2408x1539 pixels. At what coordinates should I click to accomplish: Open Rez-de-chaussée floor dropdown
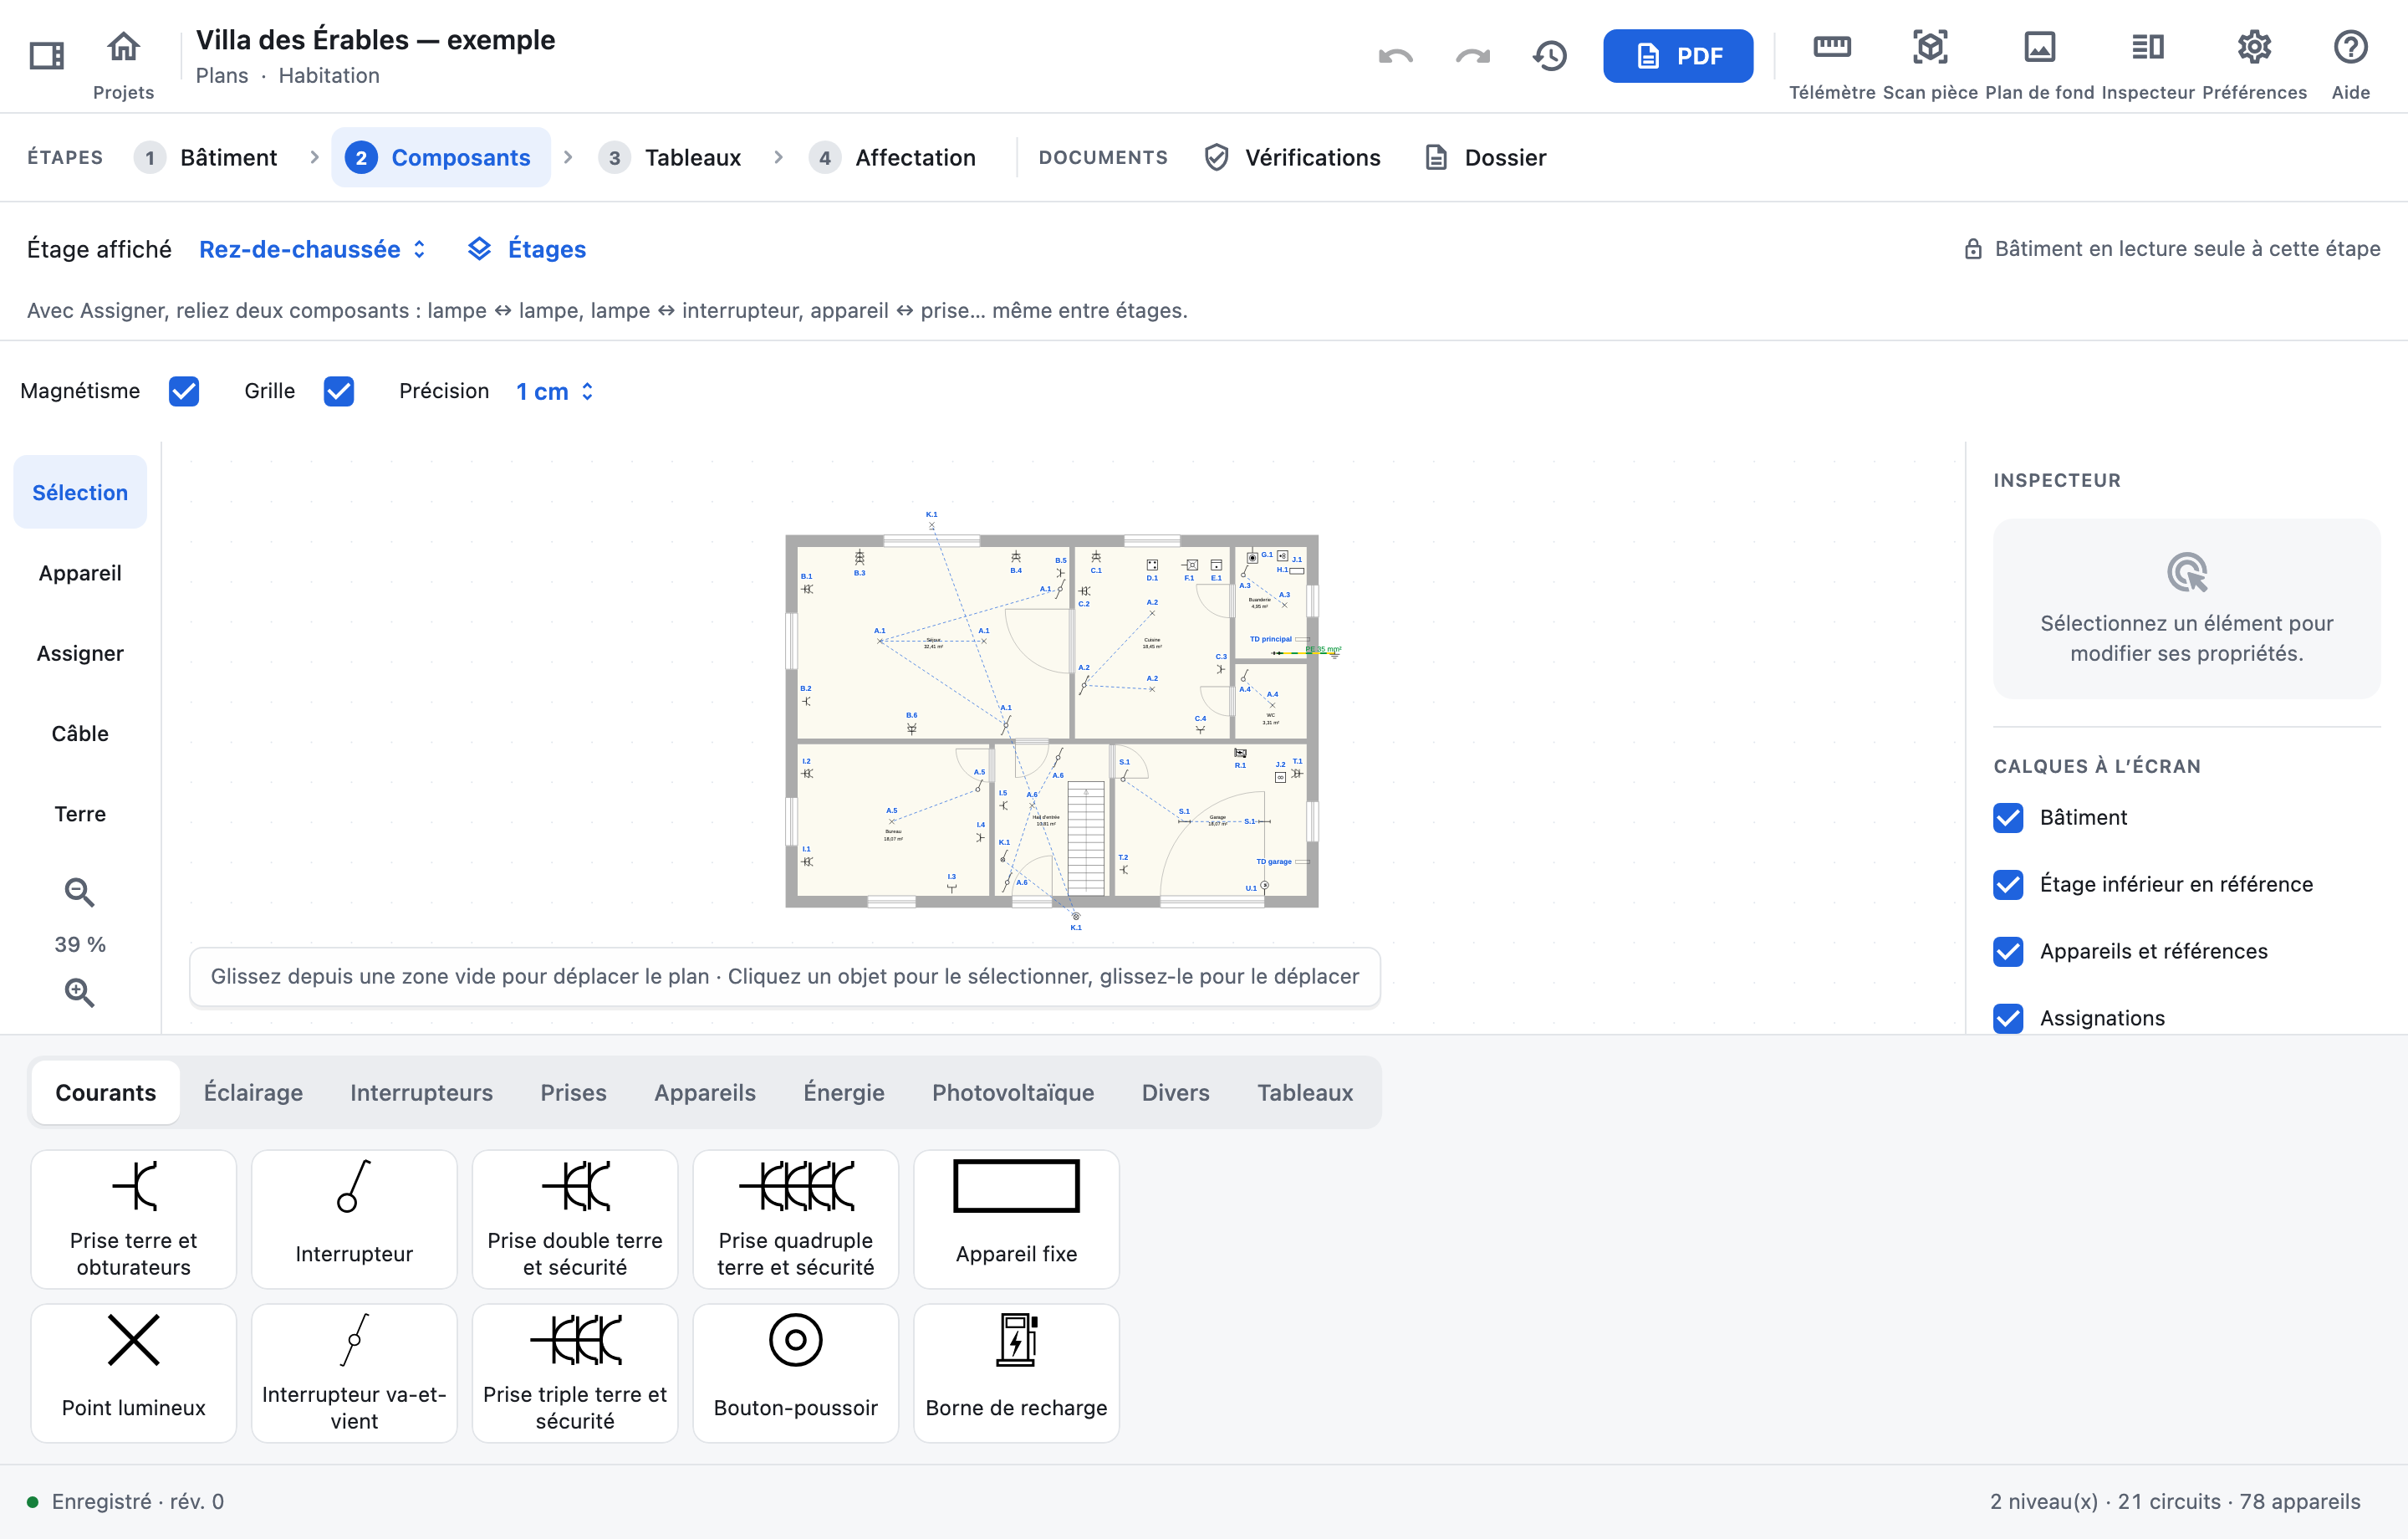point(313,249)
